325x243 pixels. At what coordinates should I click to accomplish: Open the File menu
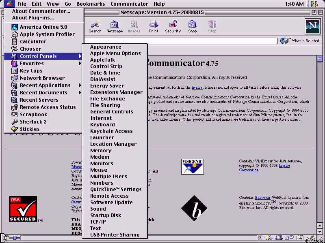click(22, 4)
